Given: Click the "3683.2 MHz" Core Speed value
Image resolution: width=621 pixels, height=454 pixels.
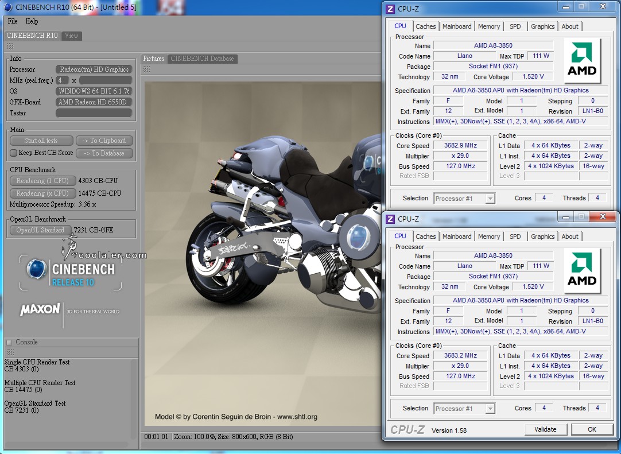Looking at the screenshot, I should click(461, 355).
